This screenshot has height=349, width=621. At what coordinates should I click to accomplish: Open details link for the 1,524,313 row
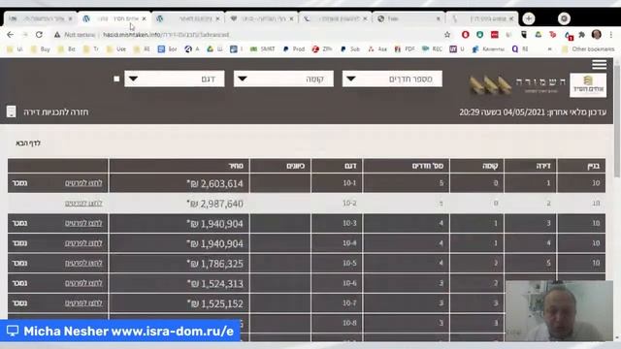(83, 283)
